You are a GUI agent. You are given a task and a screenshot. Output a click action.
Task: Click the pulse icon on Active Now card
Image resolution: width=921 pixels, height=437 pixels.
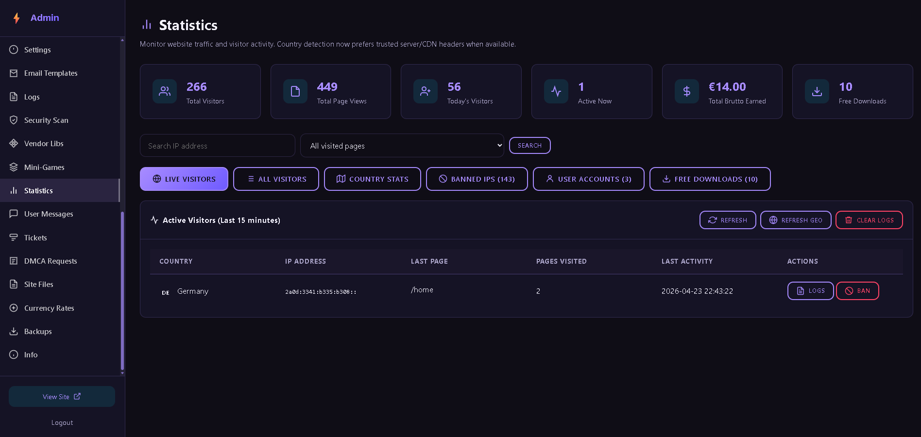[556, 91]
